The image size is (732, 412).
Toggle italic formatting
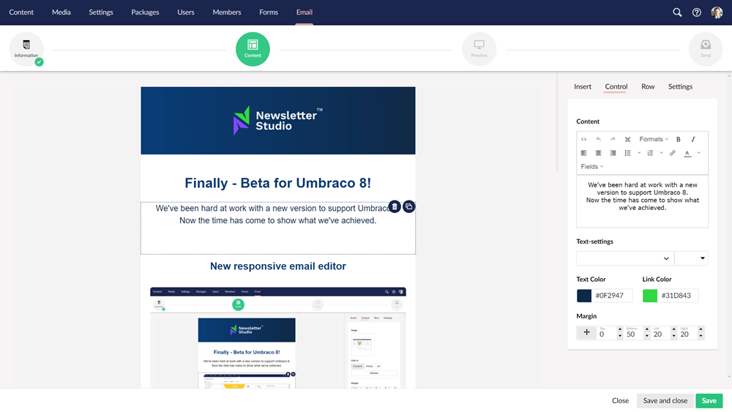pyautogui.click(x=693, y=139)
